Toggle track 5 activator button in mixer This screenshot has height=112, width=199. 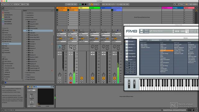[x=104, y=78]
